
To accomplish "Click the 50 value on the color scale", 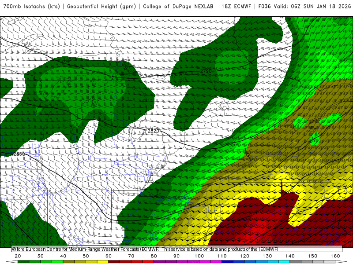I will pyautogui.click(x=86, y=256).
